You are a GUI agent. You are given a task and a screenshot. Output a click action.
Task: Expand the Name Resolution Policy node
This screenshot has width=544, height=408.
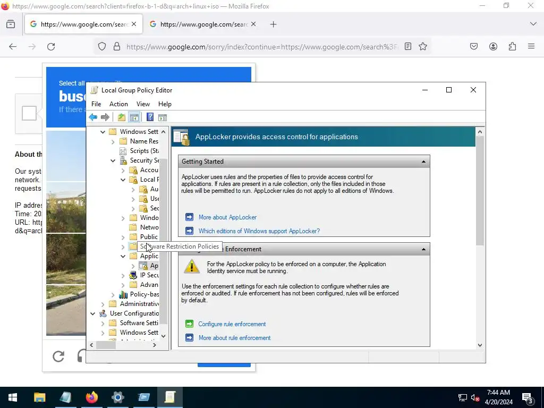point(113,141)
